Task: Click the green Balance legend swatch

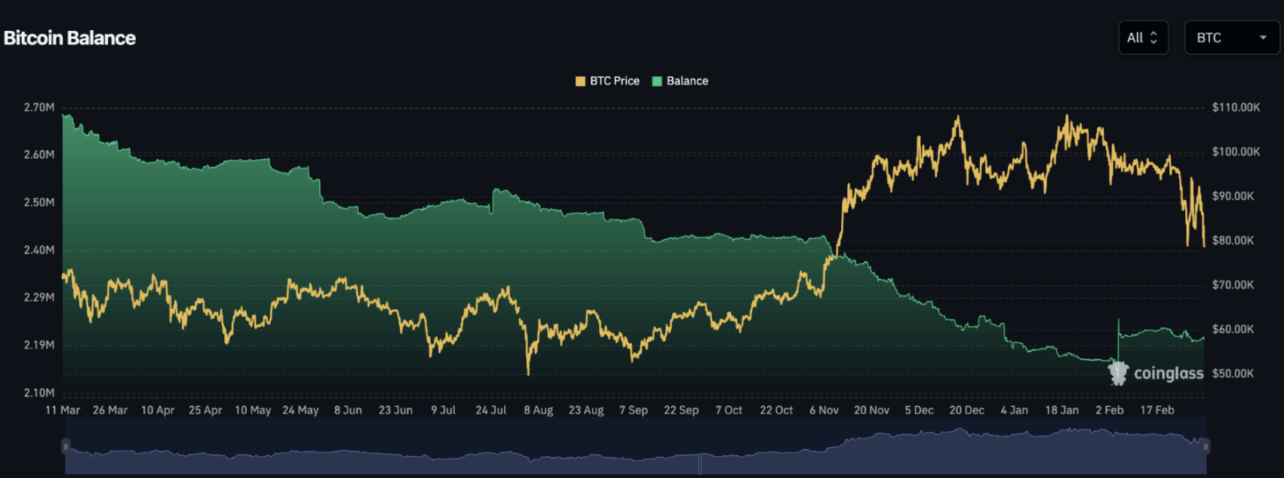Action: (x=657, y=81)
